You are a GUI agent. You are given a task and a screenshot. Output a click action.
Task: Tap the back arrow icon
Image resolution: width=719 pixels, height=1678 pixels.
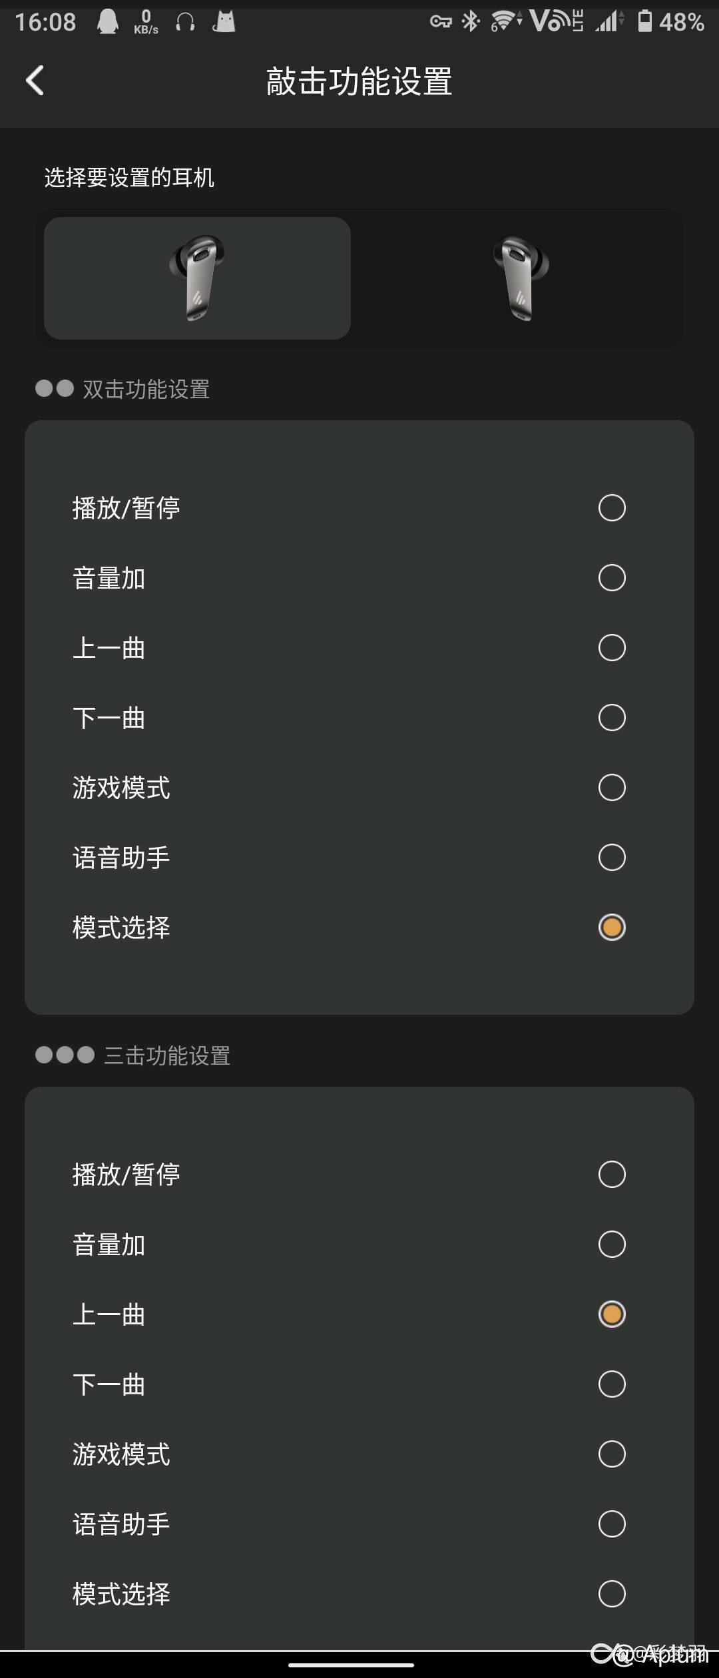click(x=35, y=81)
